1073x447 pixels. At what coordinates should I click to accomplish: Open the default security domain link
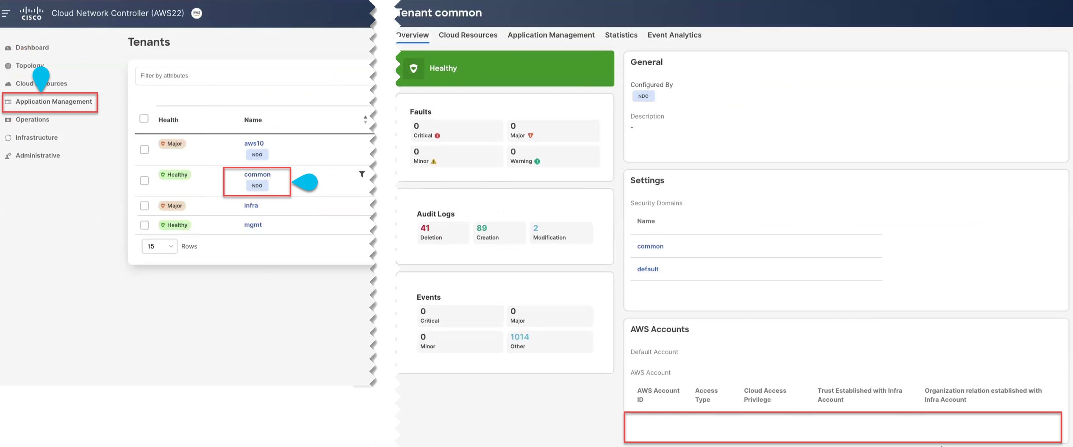coord(648,269)
